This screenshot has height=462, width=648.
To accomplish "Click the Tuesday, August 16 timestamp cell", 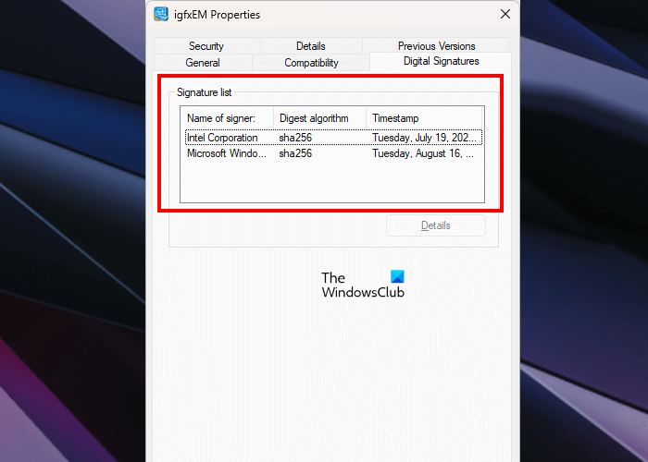I will [x=423, y=153].
